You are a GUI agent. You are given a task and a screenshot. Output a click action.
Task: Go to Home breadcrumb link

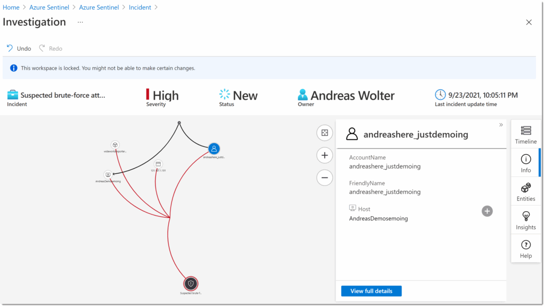pos(11,7)
